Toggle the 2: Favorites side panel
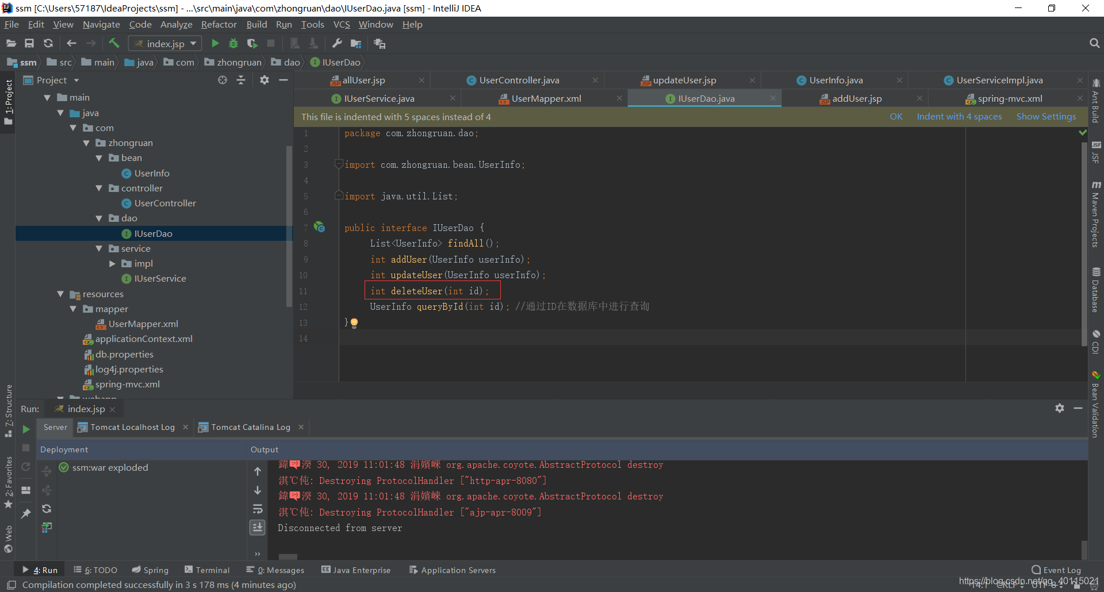Image resolution: width=1104 pixels, height=592 pixels. point(8,483)
